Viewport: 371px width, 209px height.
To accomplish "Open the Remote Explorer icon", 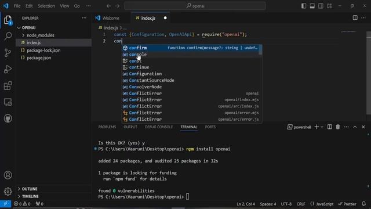I will [x=8, y=102].
